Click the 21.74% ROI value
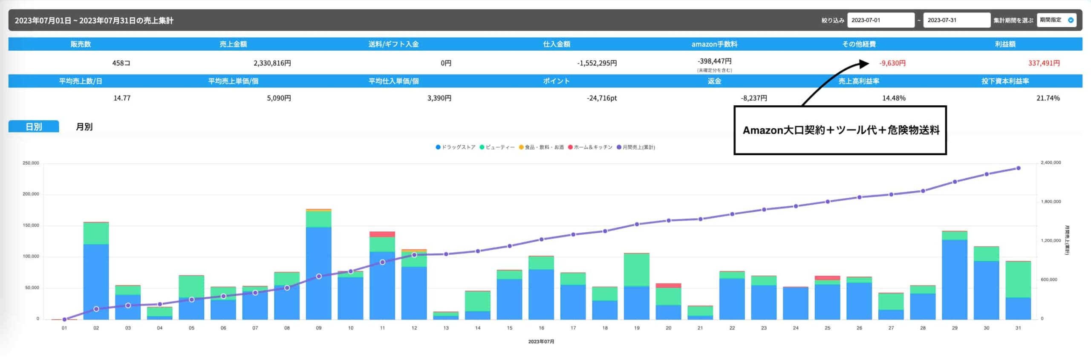1091x361 pixels. pos(1048,98)
